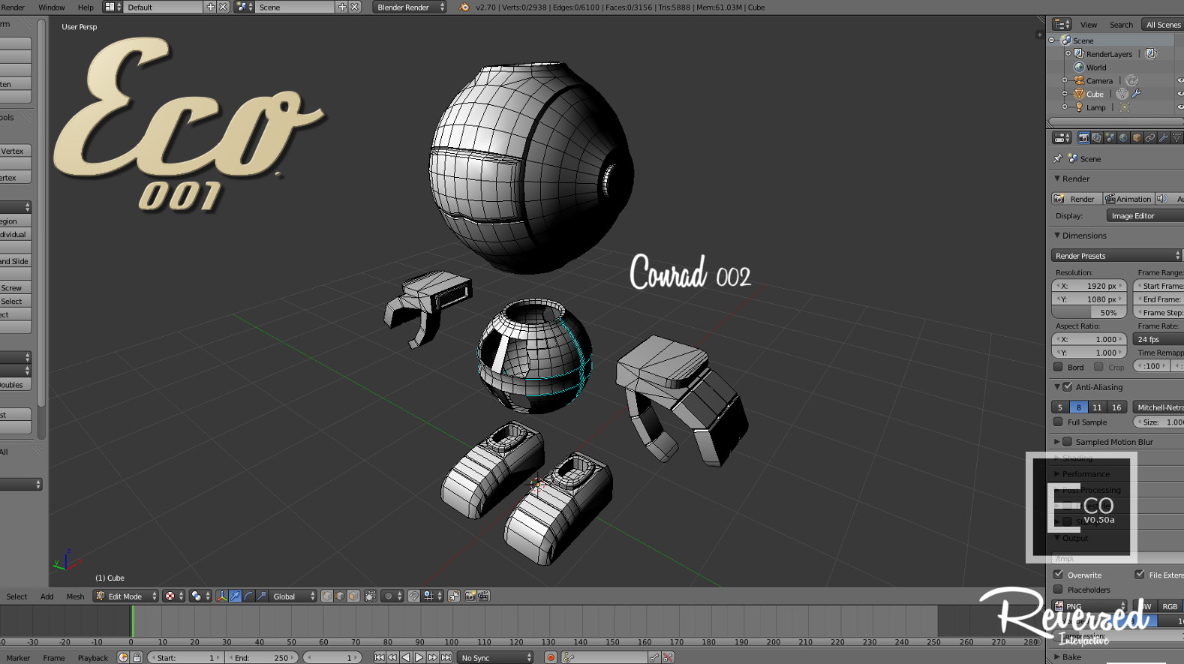Open the Scene properties tab icon
The width and height of the screenshot is (1184, 664).
(1110, 138)
